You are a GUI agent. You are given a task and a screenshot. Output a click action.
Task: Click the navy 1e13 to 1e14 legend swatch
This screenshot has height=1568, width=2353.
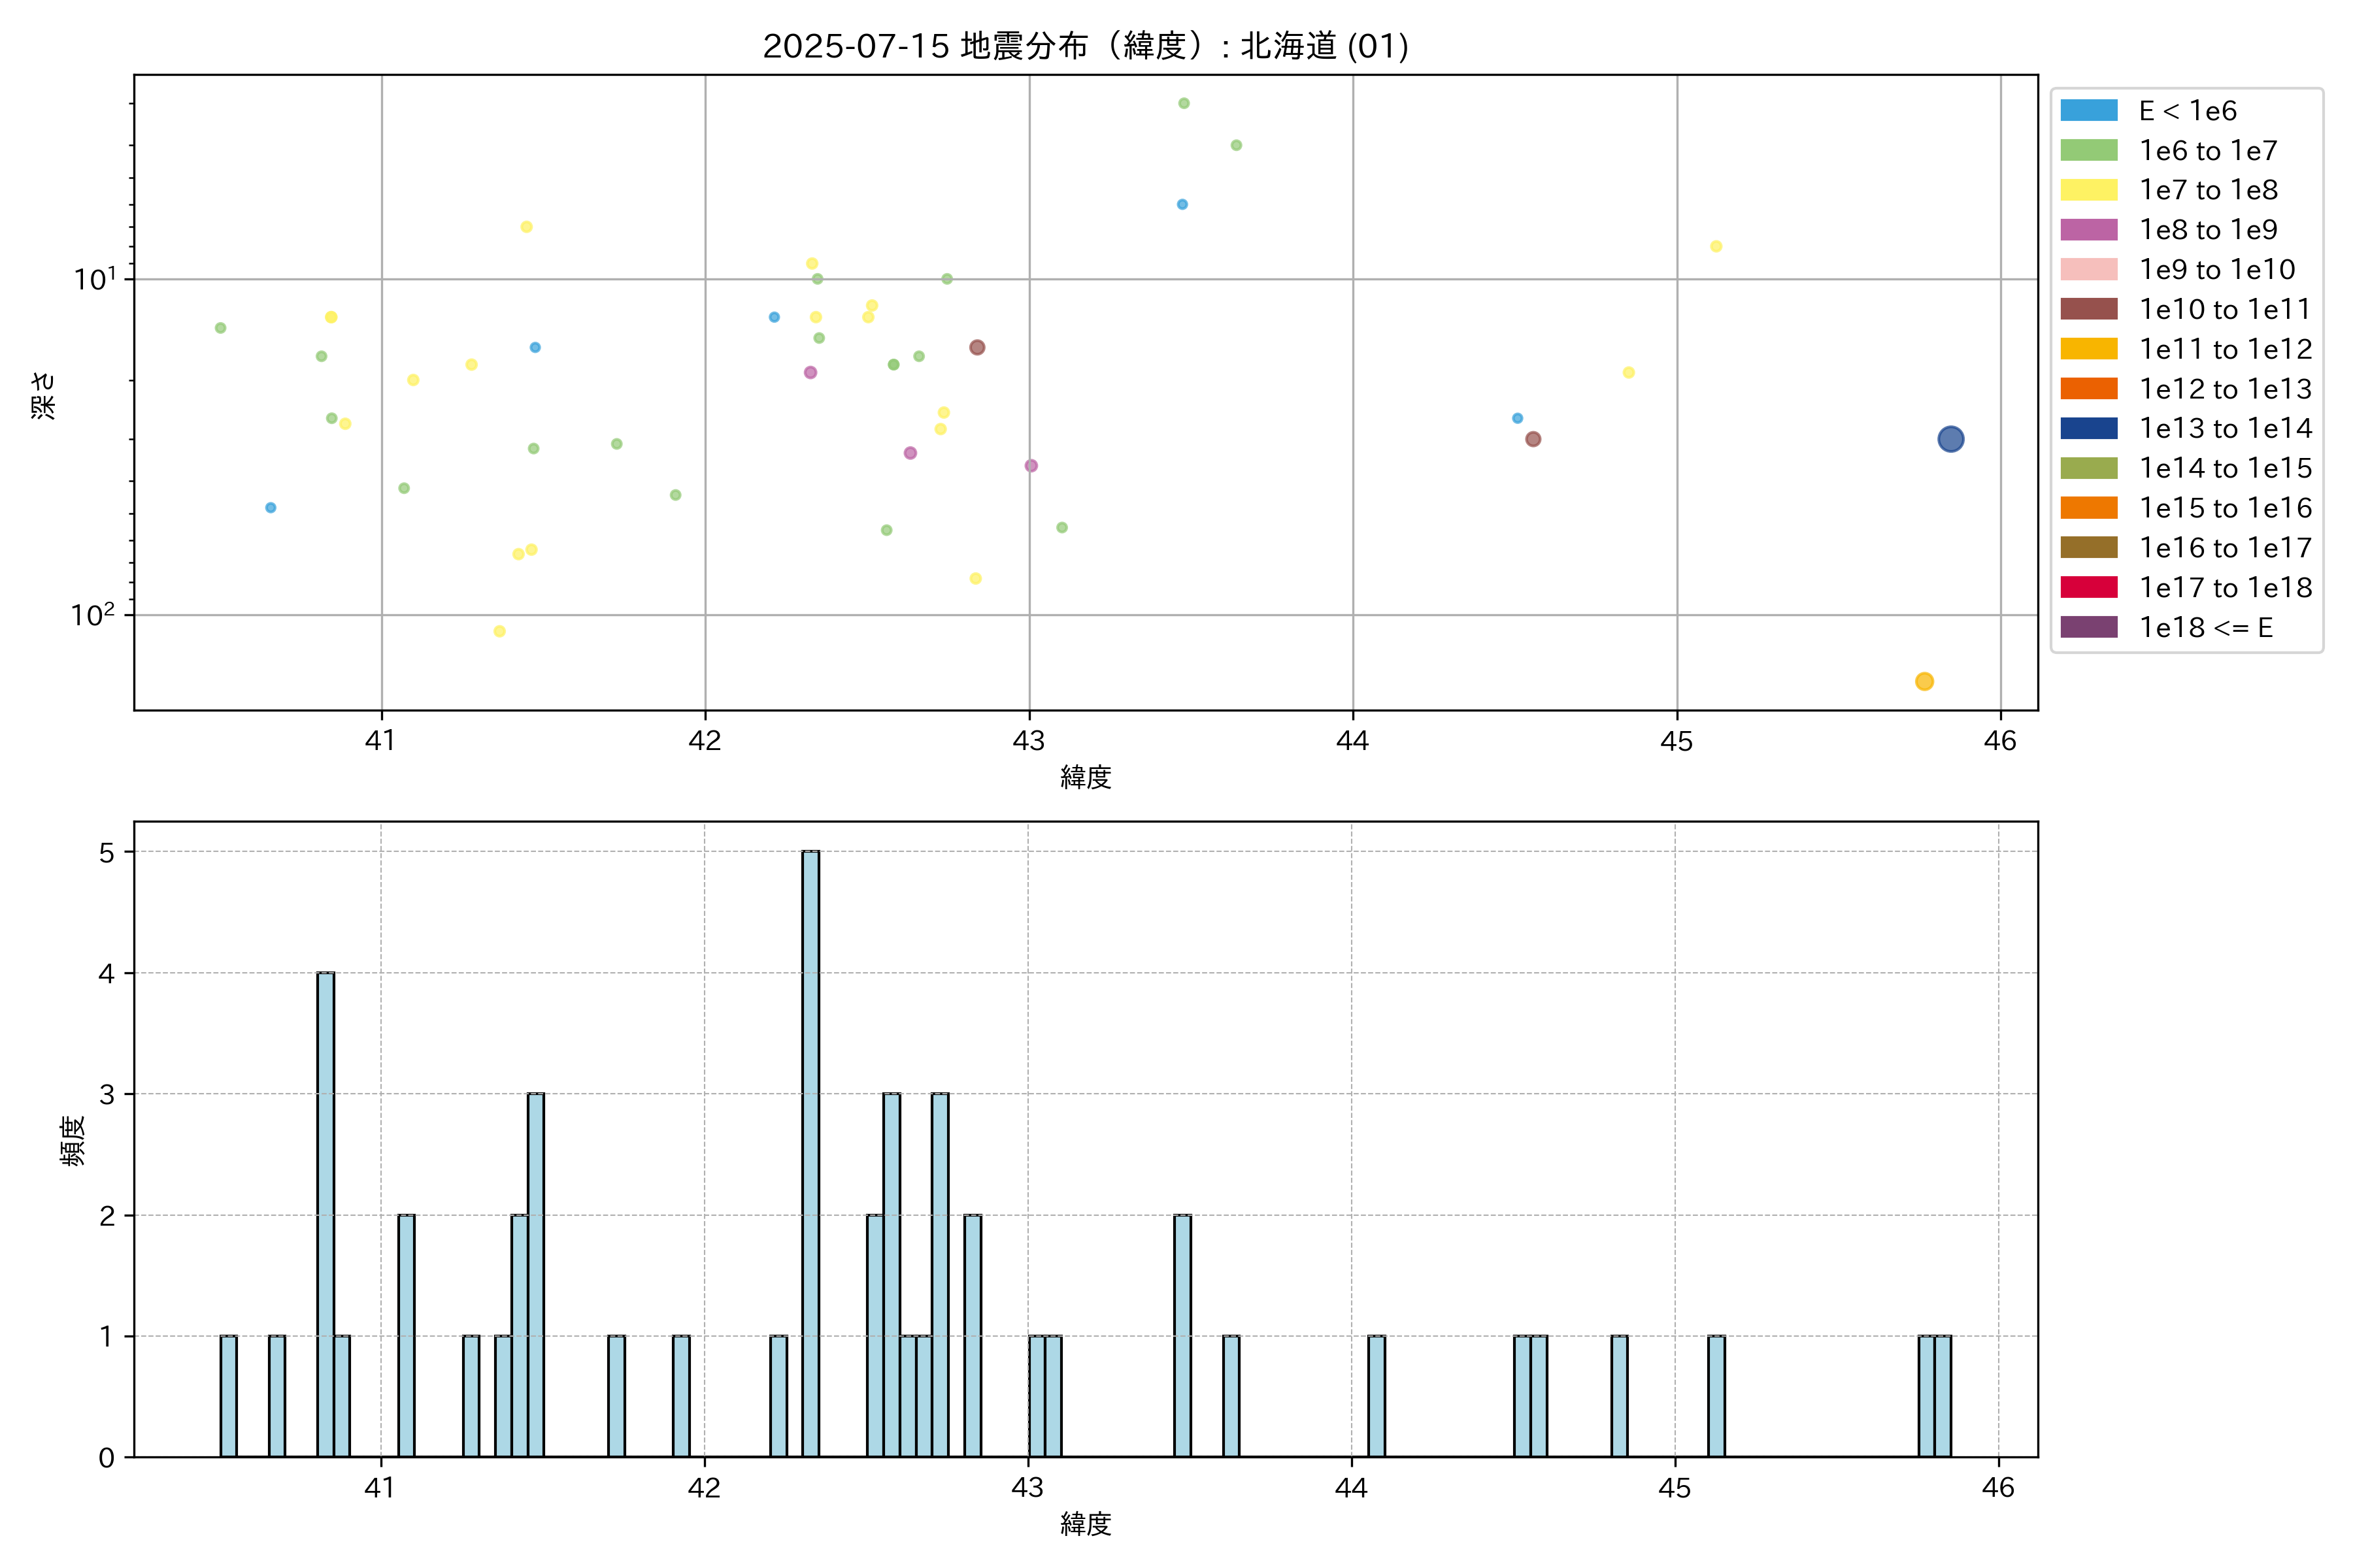(2089, 428)
